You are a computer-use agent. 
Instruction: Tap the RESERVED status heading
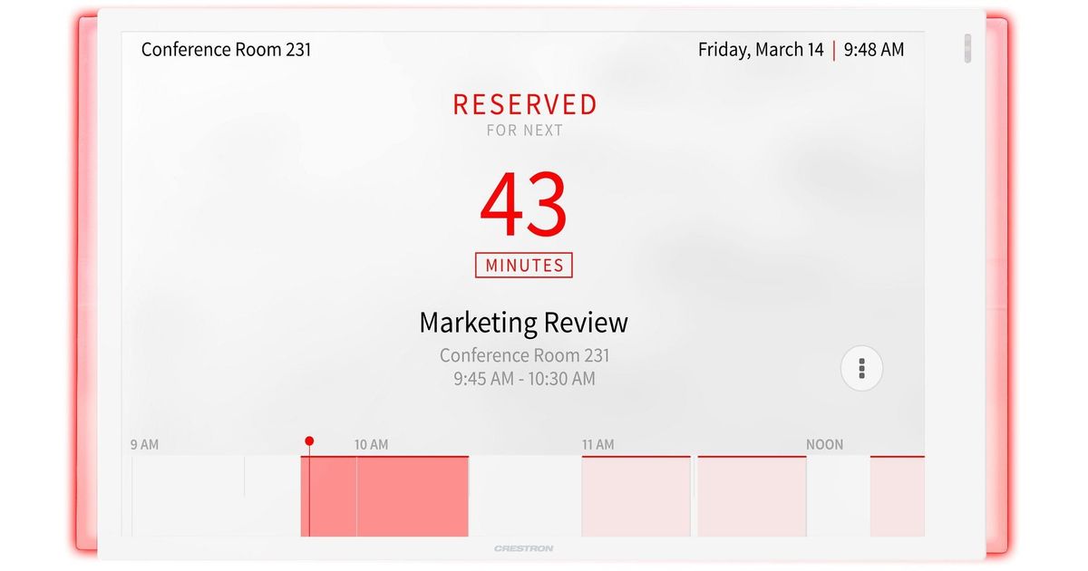[x=525, y=105]
